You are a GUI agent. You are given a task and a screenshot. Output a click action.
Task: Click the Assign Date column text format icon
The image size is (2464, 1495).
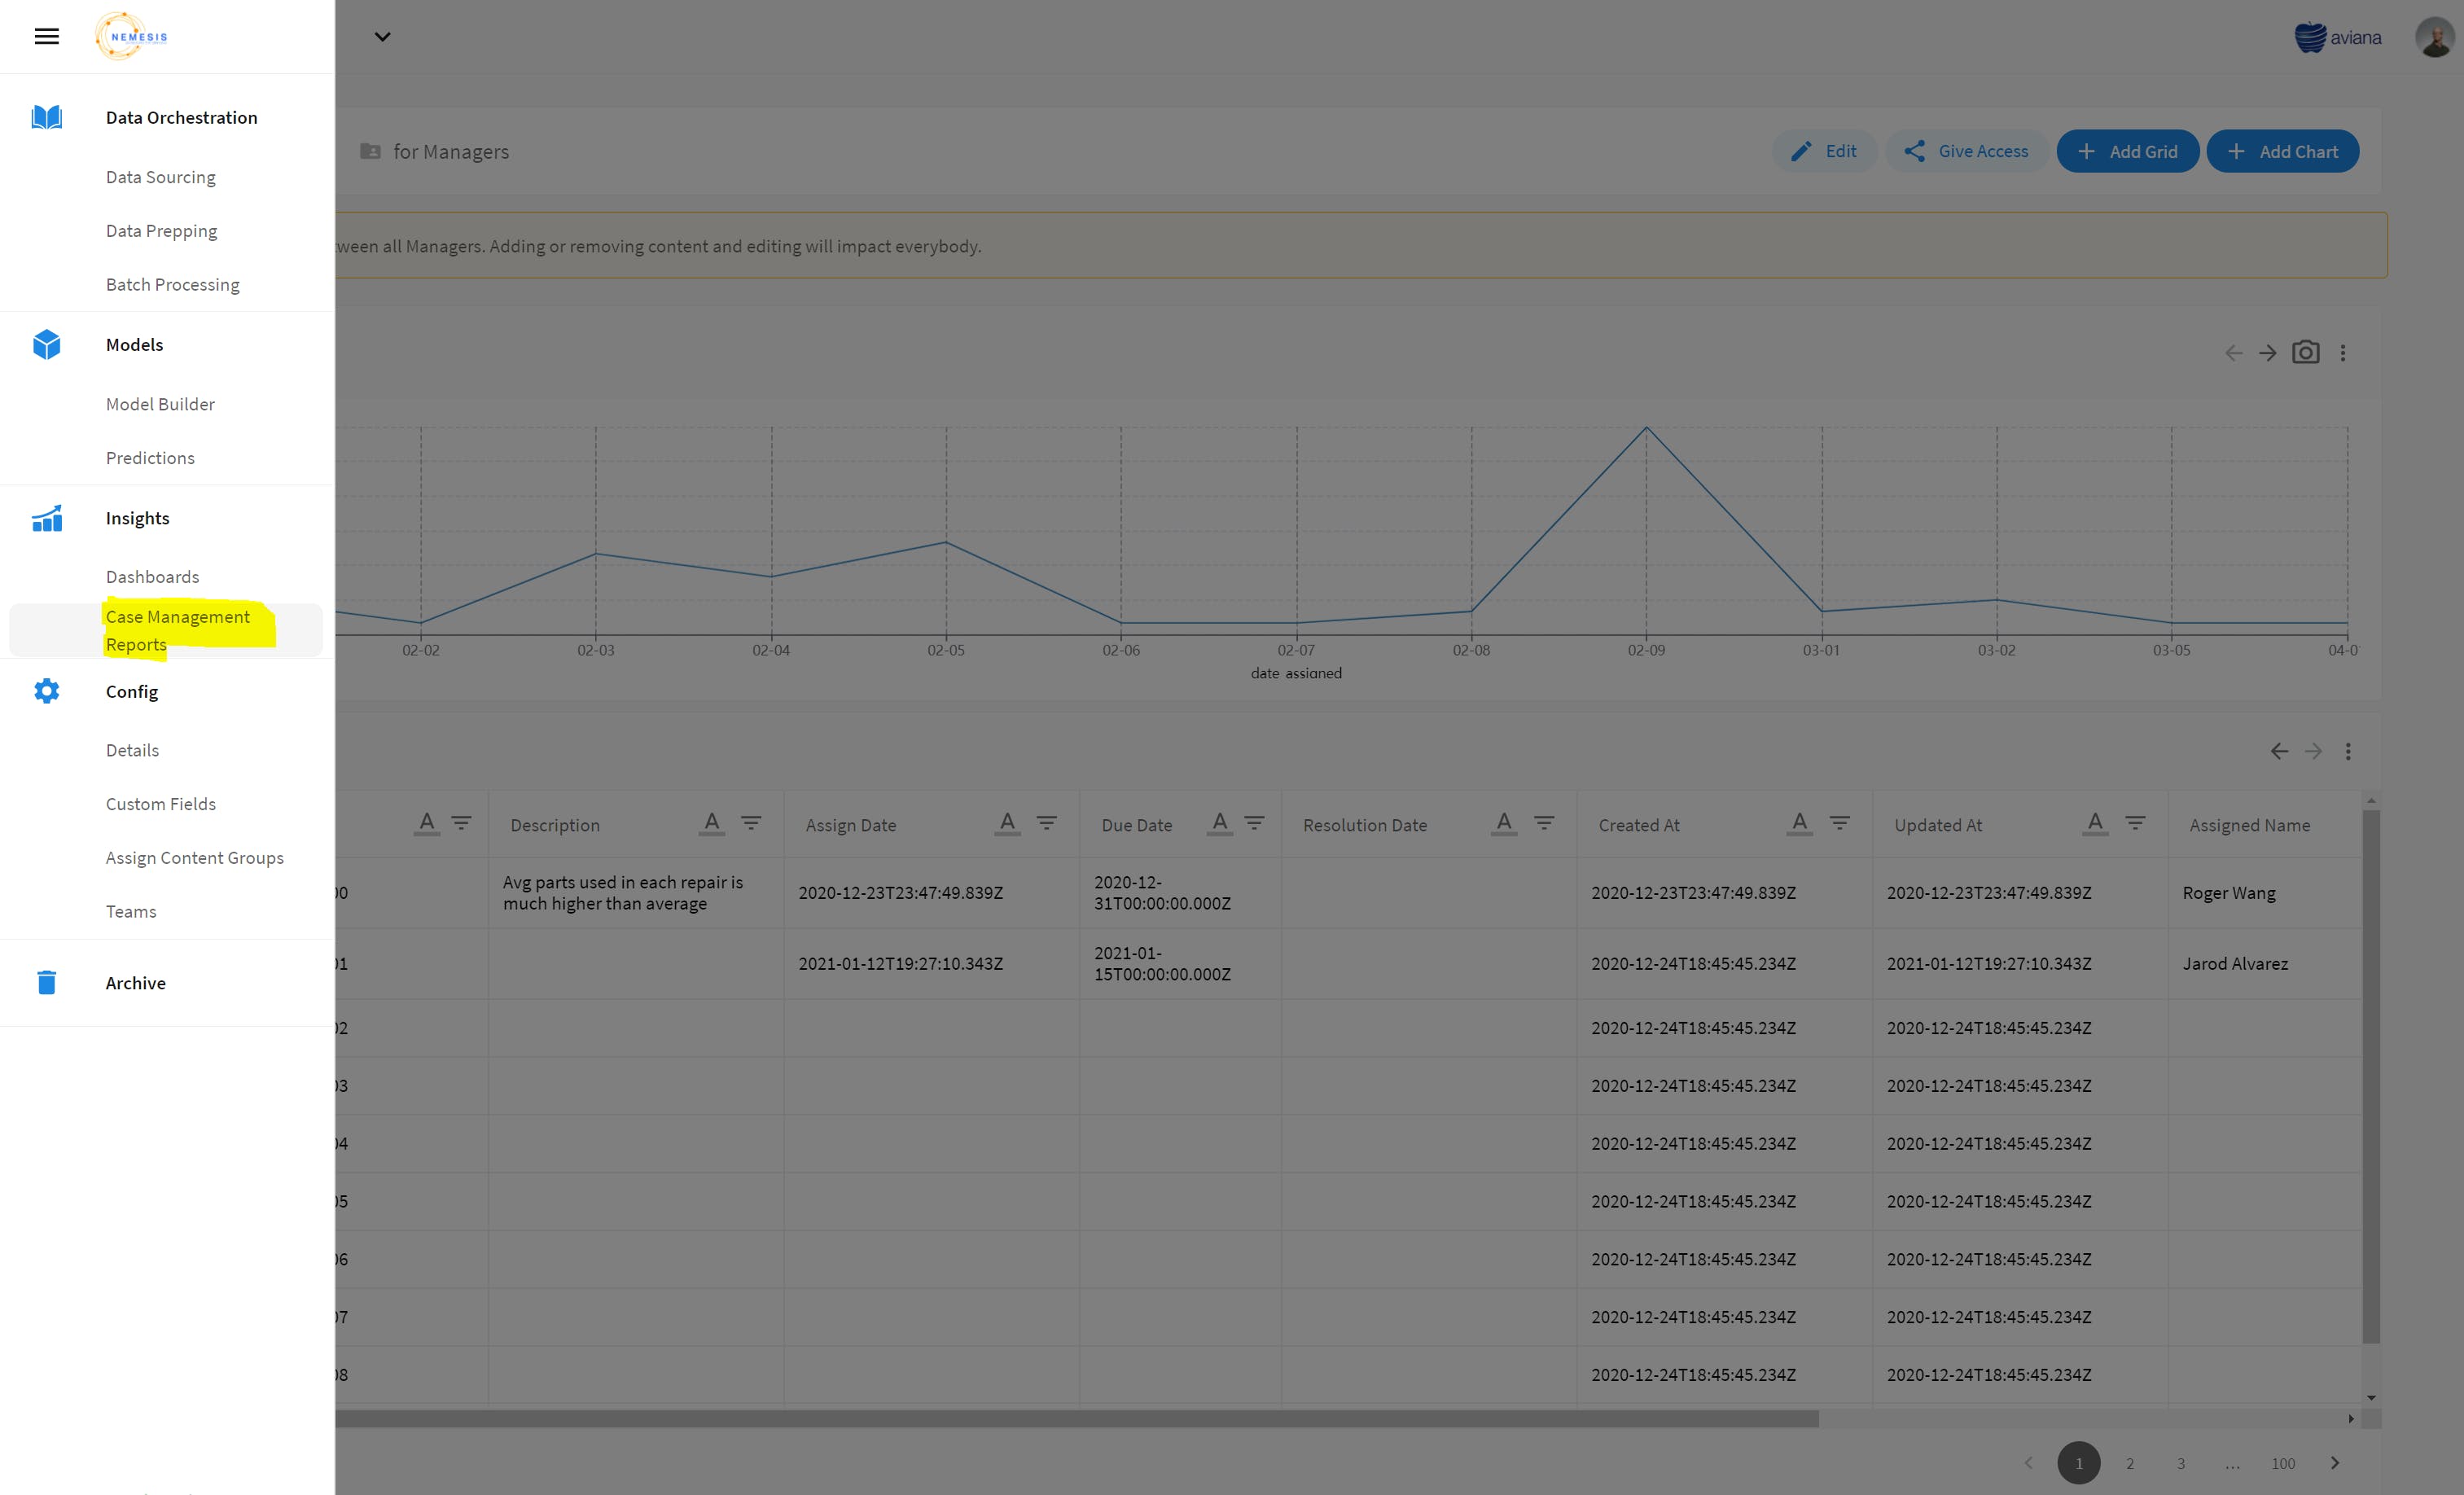click(1008, 823)
